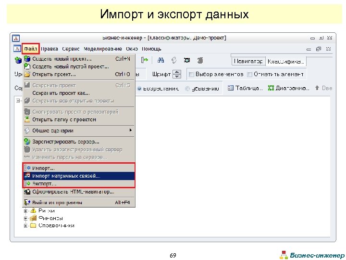This screenshot has height=260, width=346.
Task: Click the camera snapshot toolbar icon
Action: click(x=187, y=60)
